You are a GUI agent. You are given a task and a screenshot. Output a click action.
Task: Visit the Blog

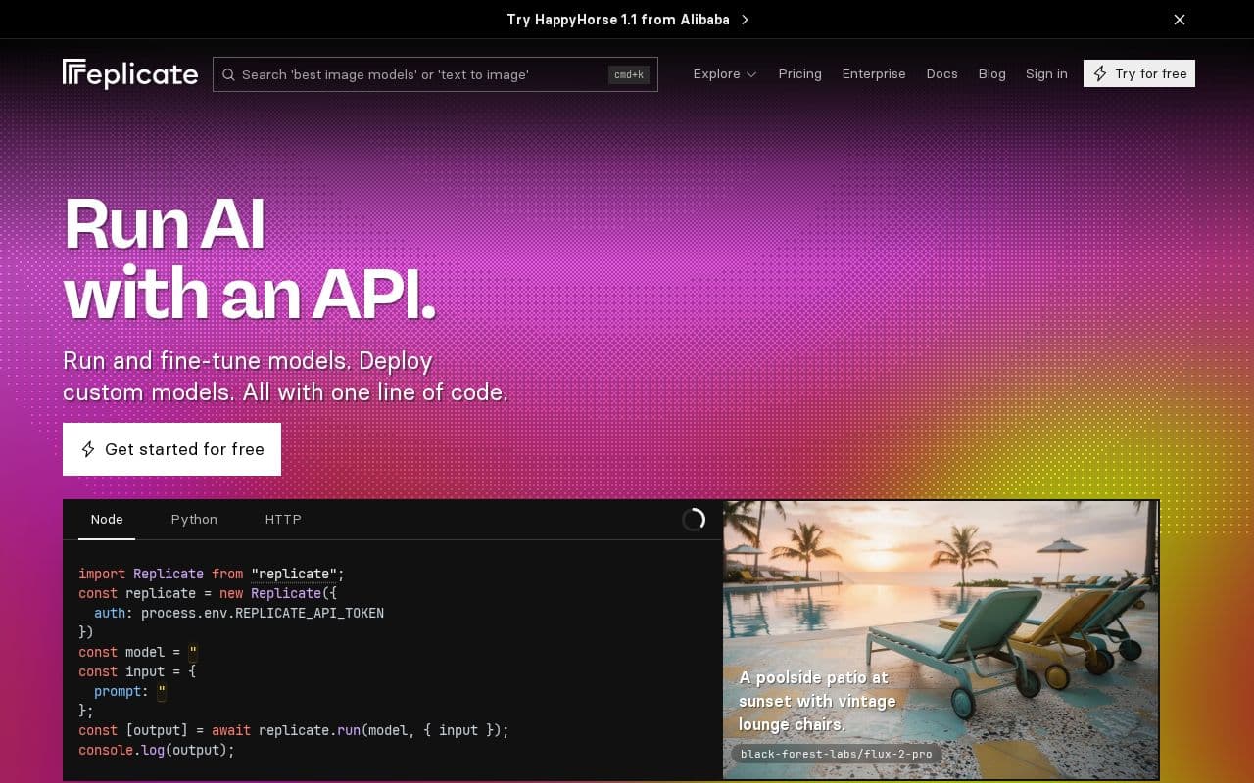point(991,73)
